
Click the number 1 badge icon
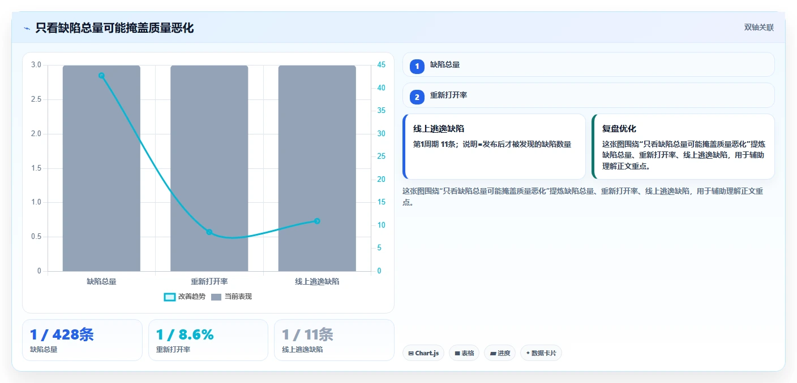417,66
